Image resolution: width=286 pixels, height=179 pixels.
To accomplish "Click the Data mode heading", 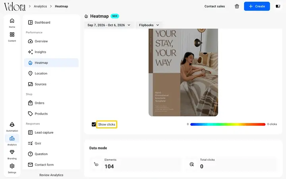I will pos(98,148).
